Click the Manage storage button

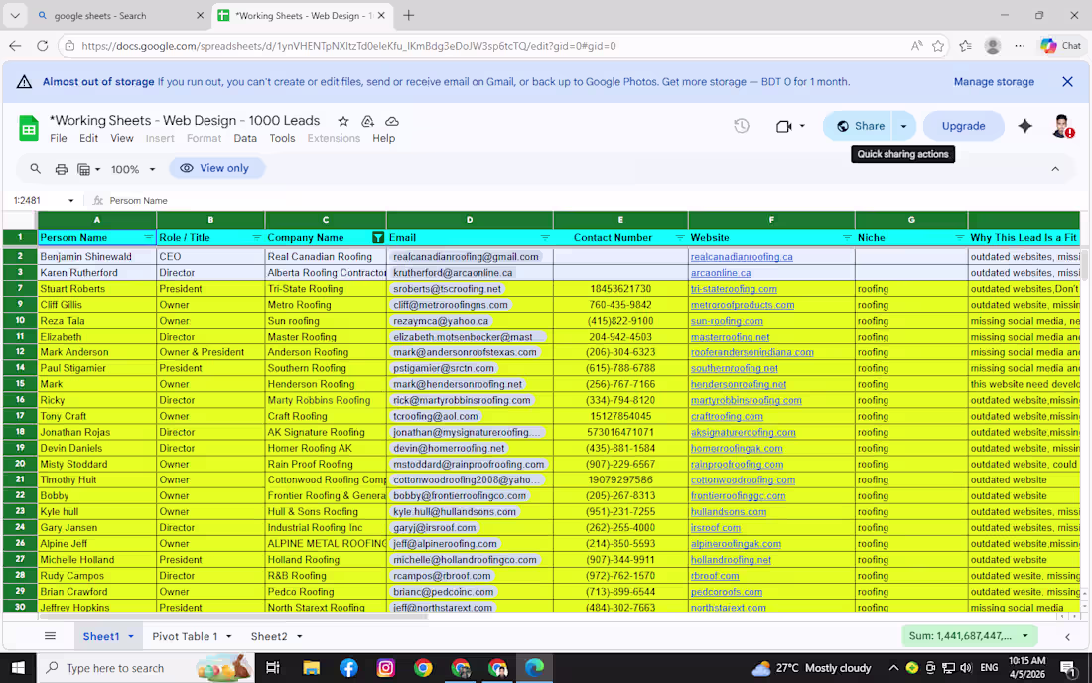[994, 82]
